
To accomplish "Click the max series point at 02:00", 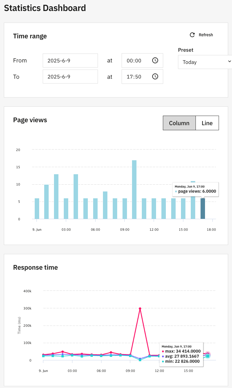I will click(63, 352).
